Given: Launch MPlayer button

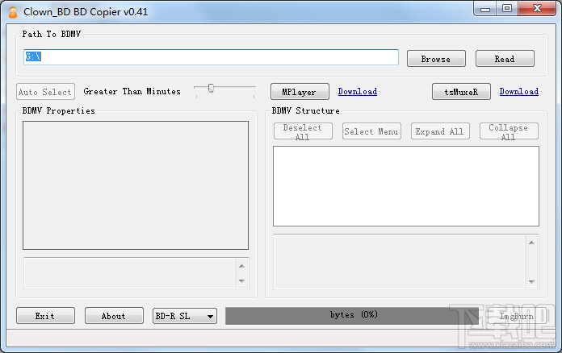Looking at the screenshot, I should (300, 92).
